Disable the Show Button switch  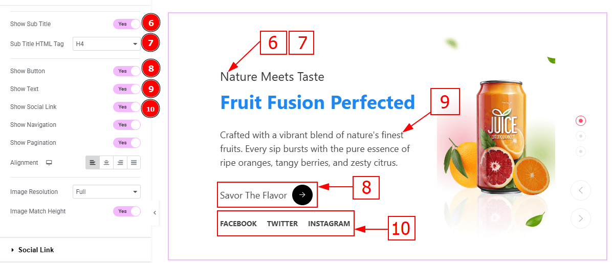tap(127, 71)
